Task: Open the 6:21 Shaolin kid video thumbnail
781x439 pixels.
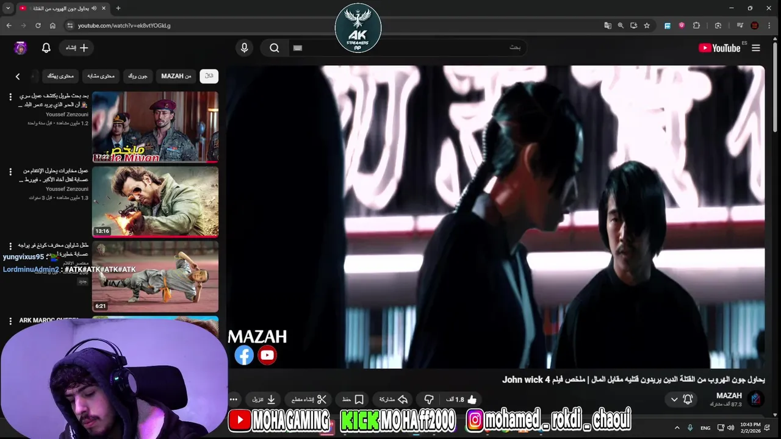Action: coord(155,276)
